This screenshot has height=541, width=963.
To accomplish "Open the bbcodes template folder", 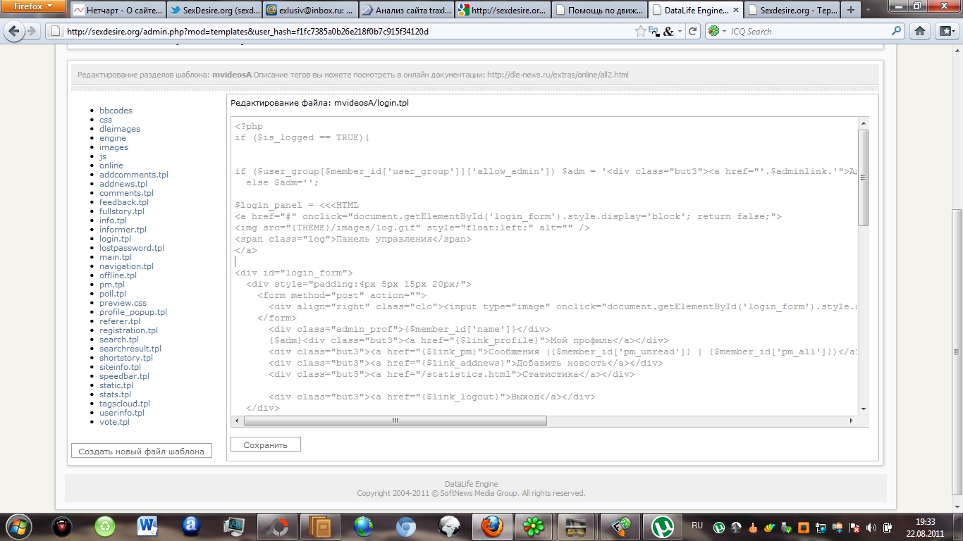I will coord(116,111).
